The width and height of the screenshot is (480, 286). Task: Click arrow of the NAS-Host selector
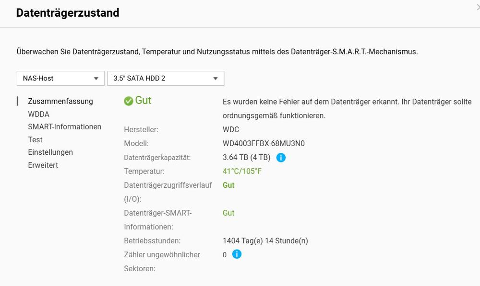tap(96, 79)
